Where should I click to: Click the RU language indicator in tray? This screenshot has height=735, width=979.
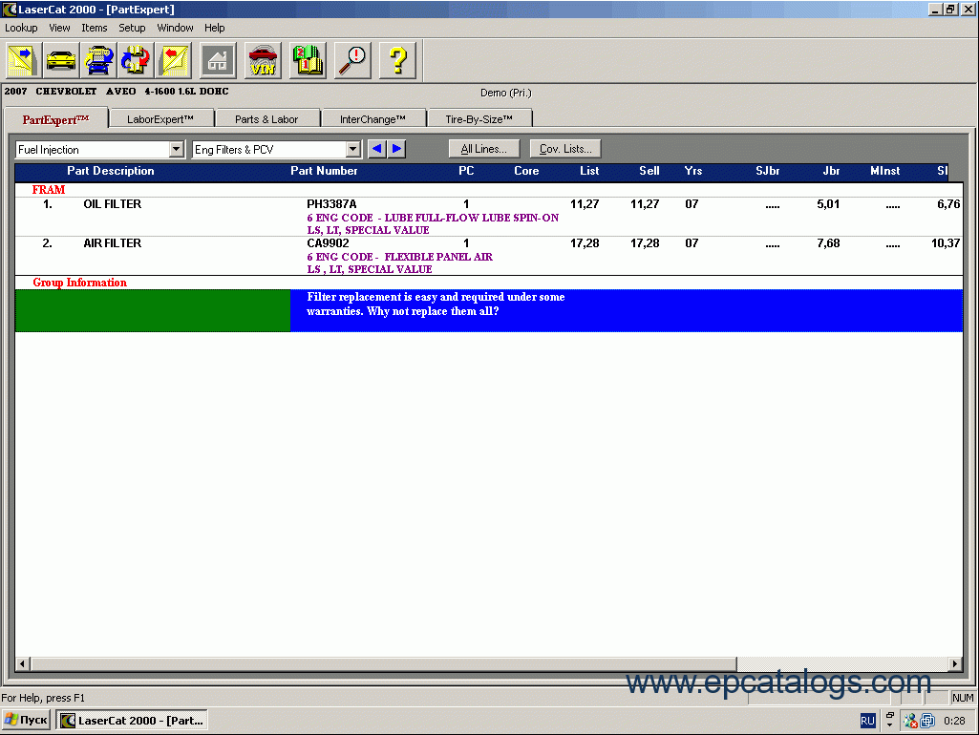pos(868,721)
